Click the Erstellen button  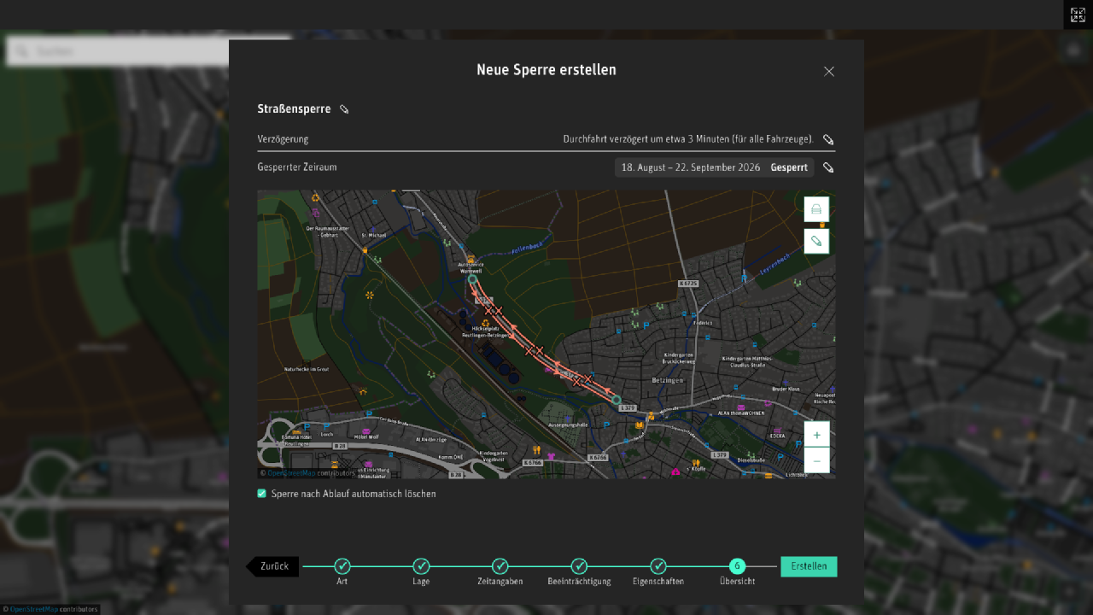(x=809, y=566)
